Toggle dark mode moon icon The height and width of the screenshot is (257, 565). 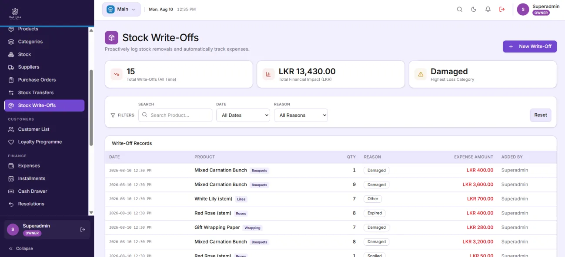(474, 9)
